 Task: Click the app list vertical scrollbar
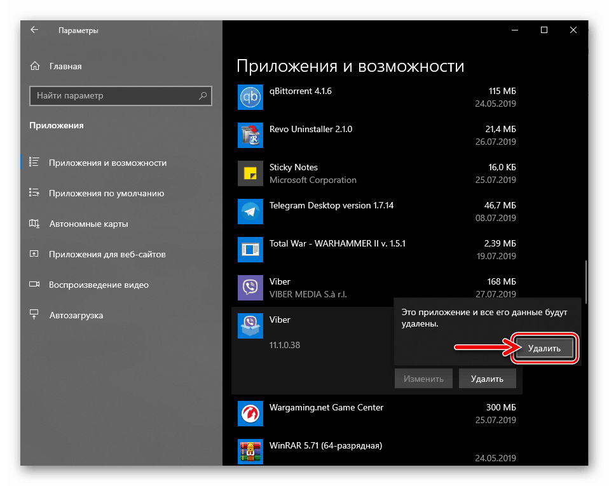coord(585,282)
